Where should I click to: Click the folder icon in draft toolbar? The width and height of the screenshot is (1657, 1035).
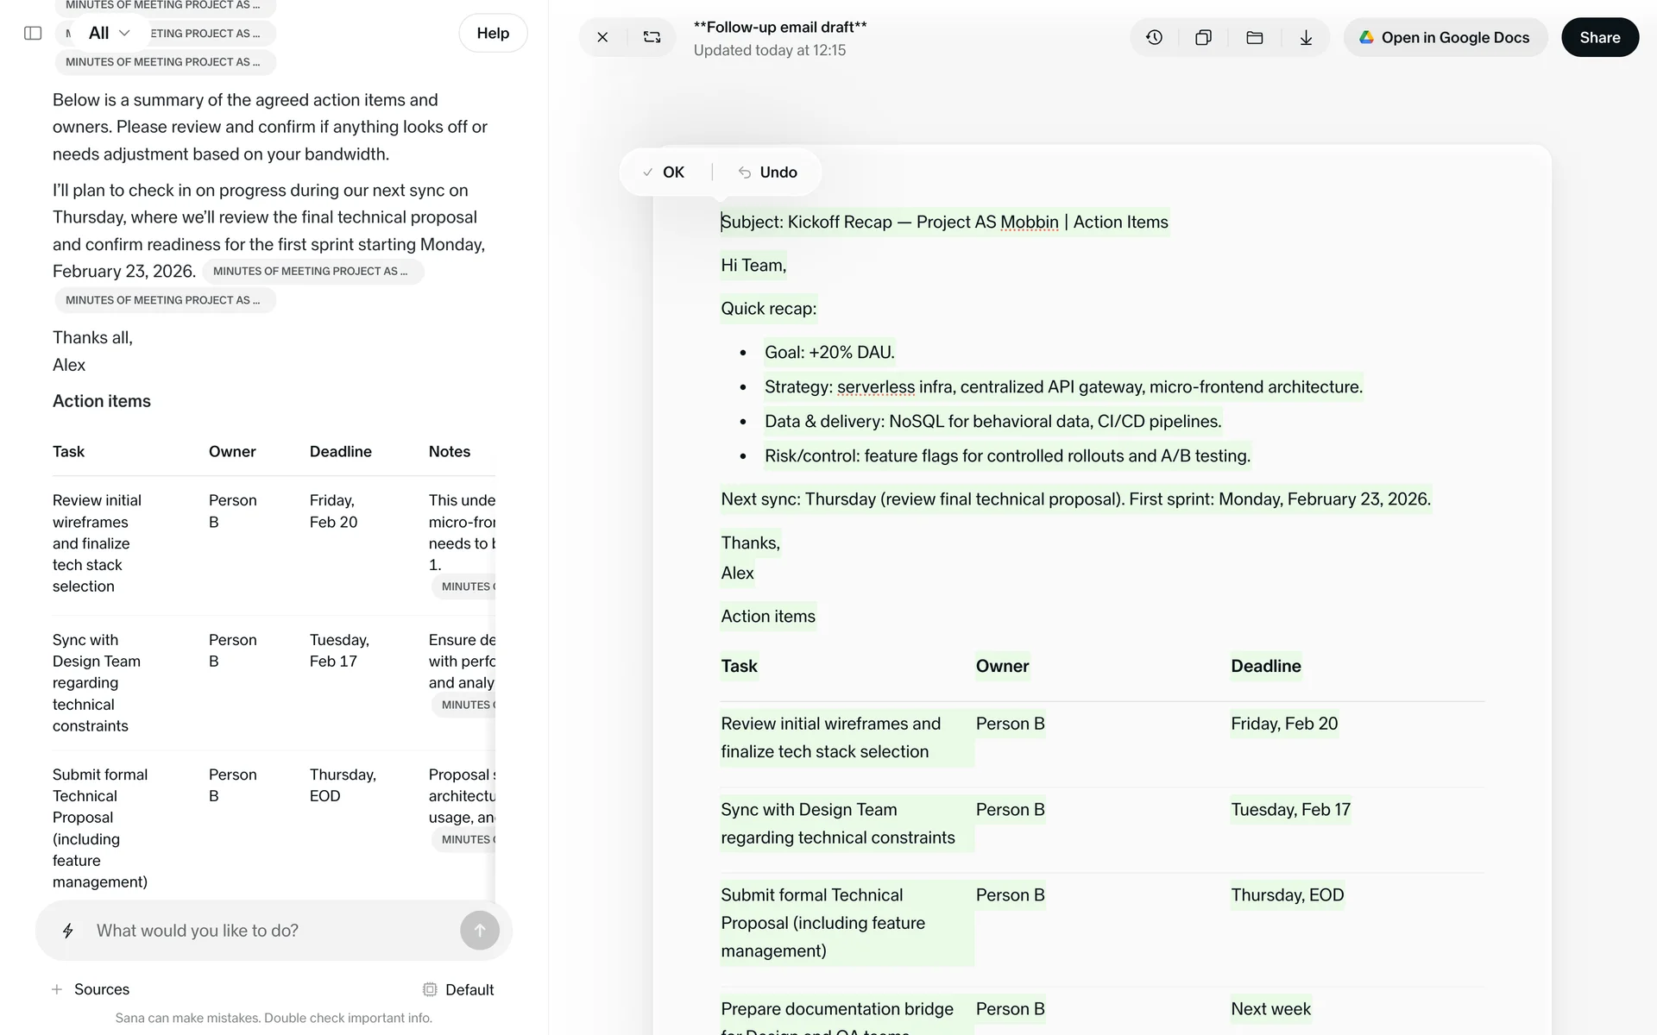pyautogui.click(x=1255, y=37)
